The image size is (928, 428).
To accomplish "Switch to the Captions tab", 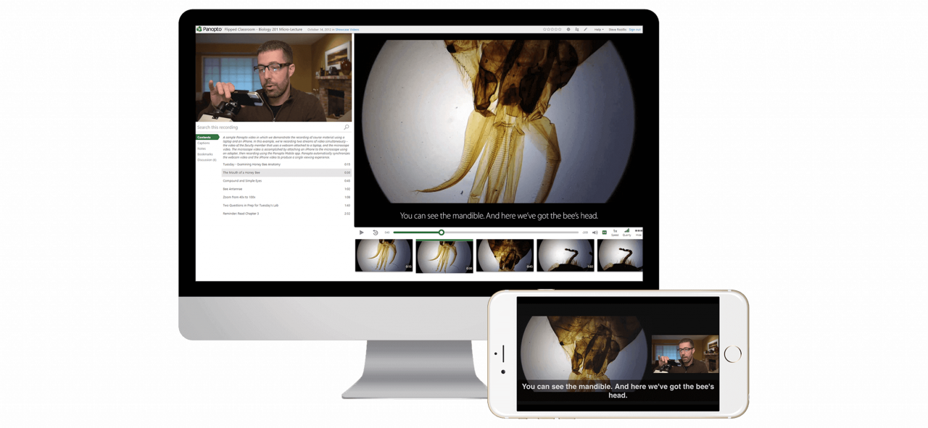I will point(204,143).
